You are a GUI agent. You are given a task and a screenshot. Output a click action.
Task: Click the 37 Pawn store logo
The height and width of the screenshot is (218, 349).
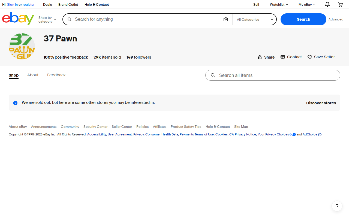[x=22, y=46]
